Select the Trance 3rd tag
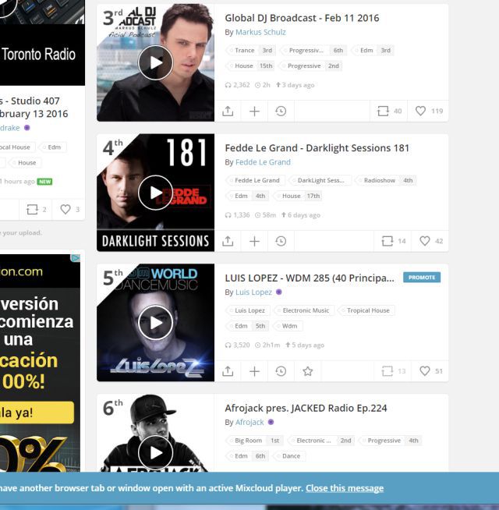This screenshot has height=510, width=499. click(x=250, y=51)
